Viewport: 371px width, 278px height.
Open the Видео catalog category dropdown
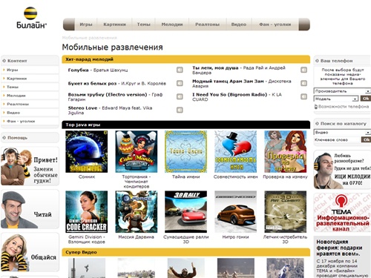point(342,132)
